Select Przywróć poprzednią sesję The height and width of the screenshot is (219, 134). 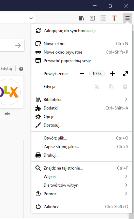(x=82, y=61)
